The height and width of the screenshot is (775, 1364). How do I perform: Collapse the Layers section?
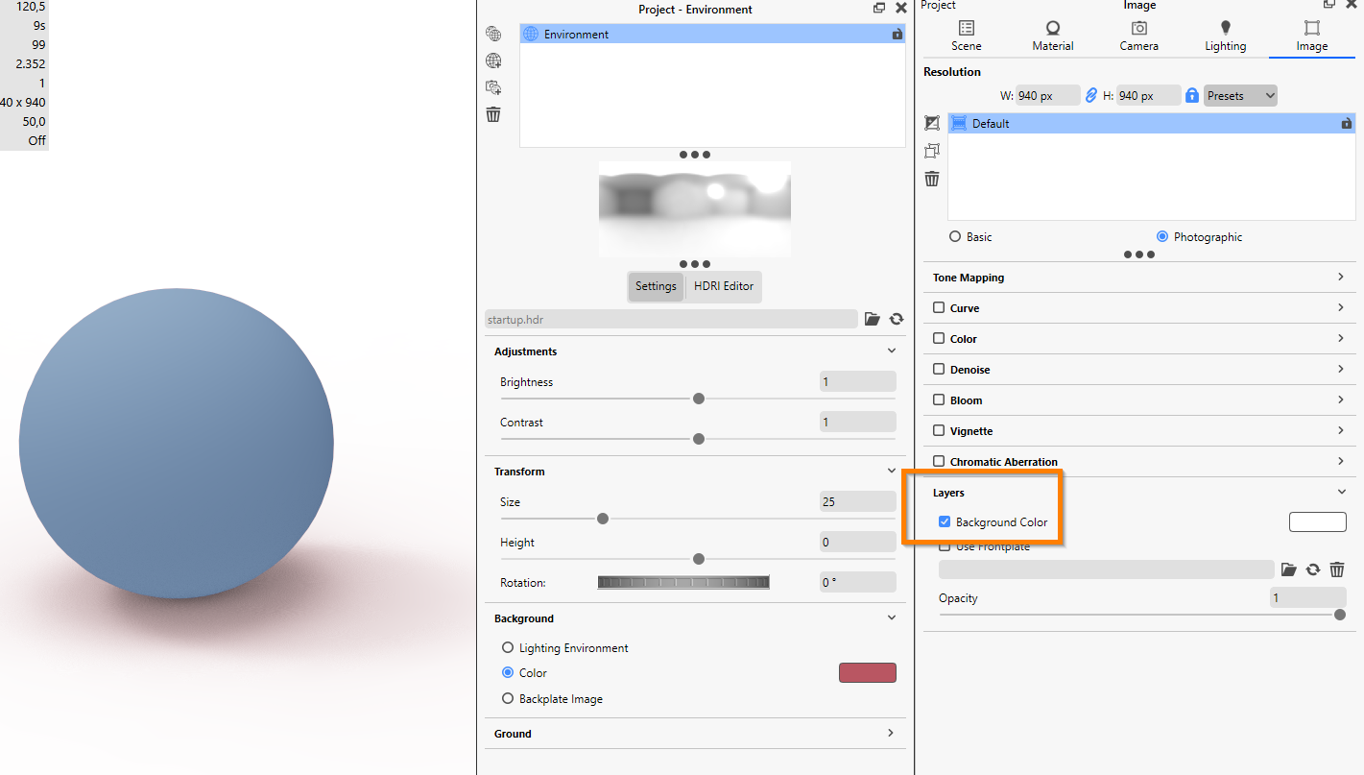click(1341, 492)
